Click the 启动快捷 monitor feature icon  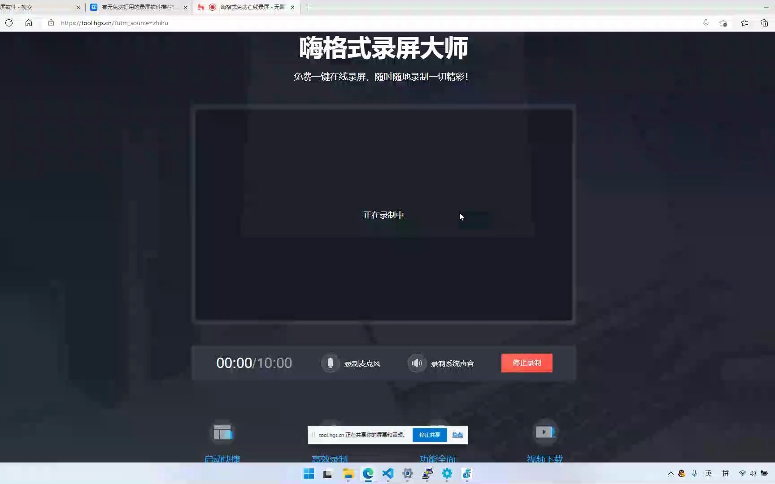tap(222, 432)
